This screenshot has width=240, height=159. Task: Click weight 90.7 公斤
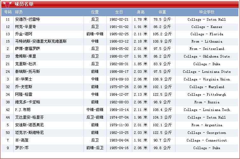click(162, 140)
